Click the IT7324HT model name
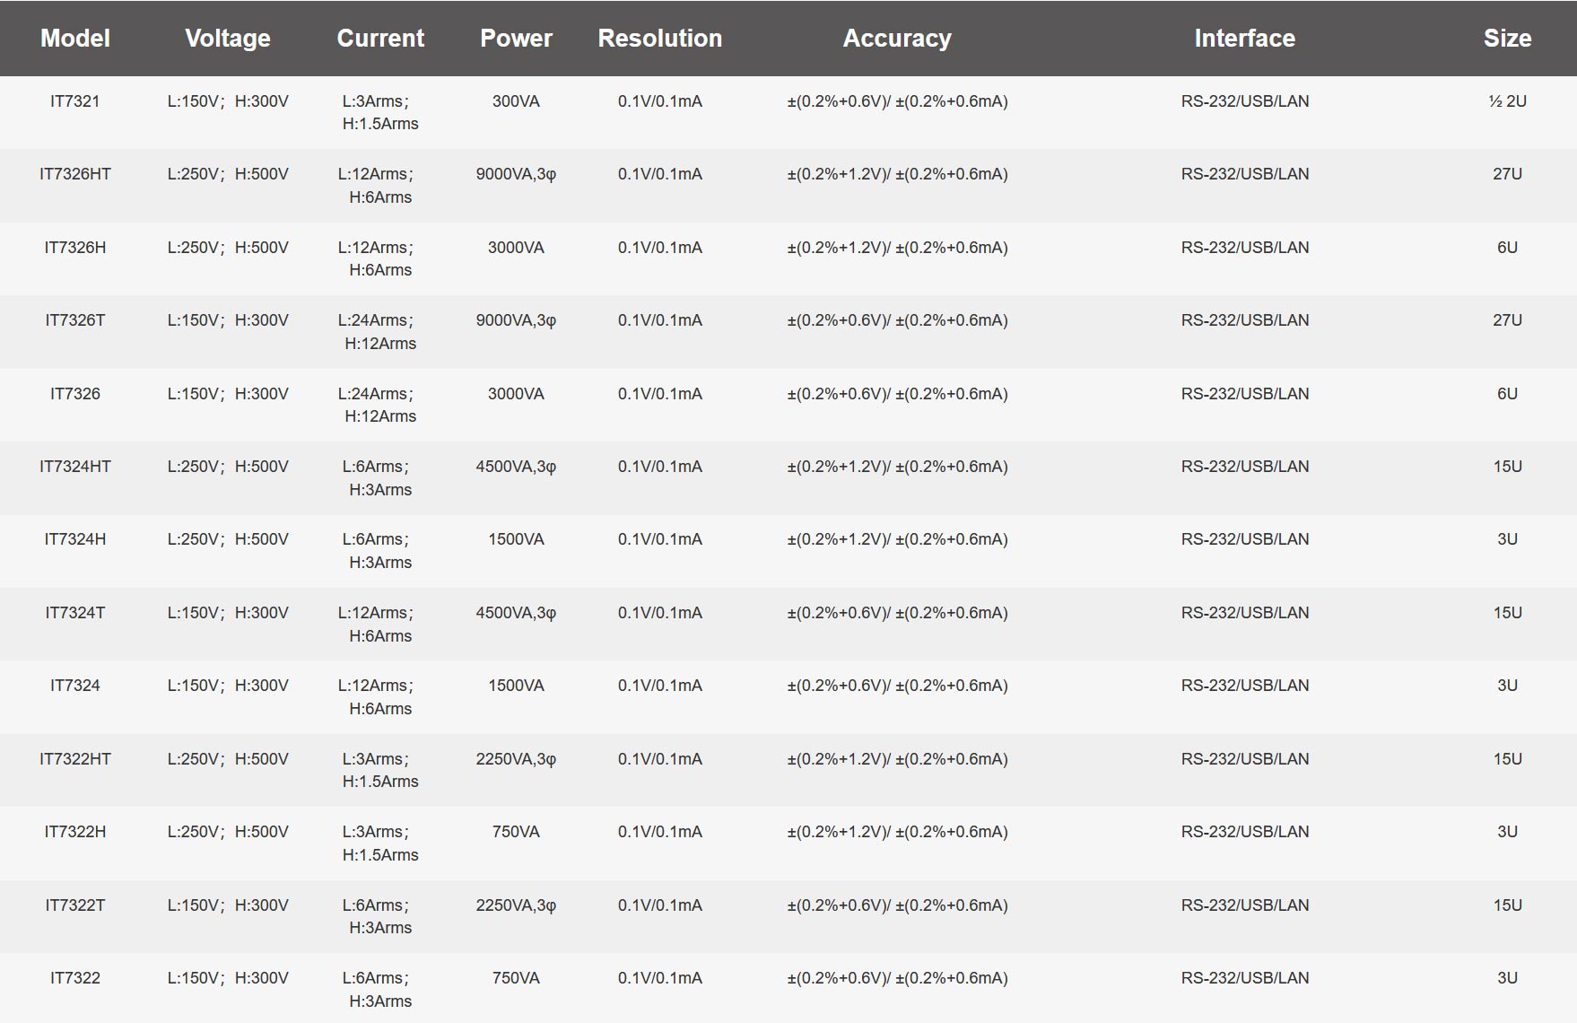The image size is (1577, 1023). pyautogui.click(x=75, y=467)
